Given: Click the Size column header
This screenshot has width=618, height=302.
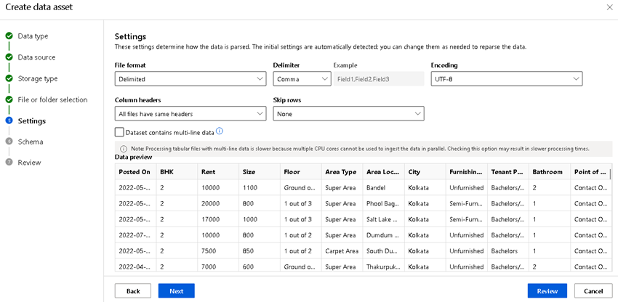Looking at the screenshot, I should [260, 172].
